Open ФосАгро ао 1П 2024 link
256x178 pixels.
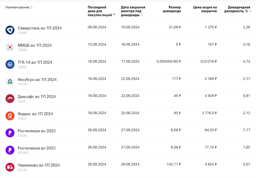pos(37,80)
